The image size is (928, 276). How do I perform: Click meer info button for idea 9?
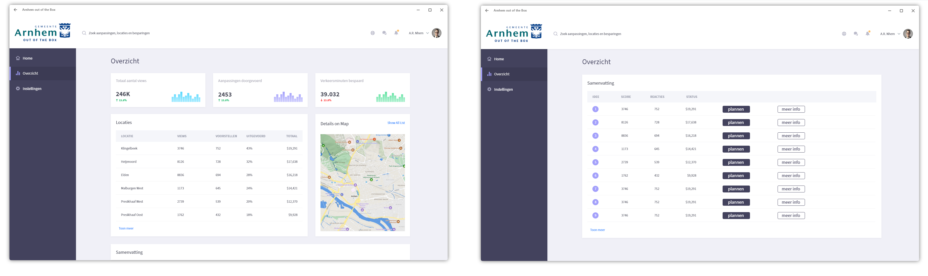[x=791, y=216]
